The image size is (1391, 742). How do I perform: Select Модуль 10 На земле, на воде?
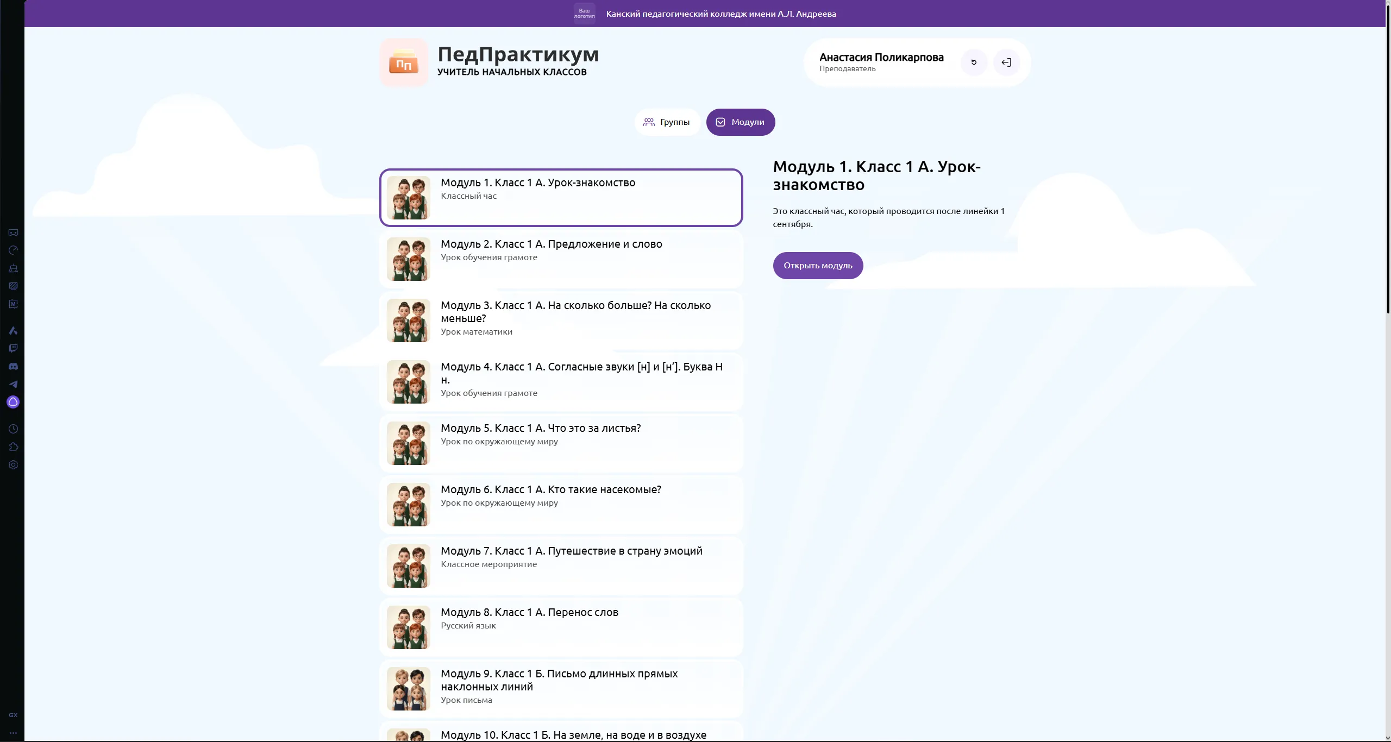tap(561, 732)
